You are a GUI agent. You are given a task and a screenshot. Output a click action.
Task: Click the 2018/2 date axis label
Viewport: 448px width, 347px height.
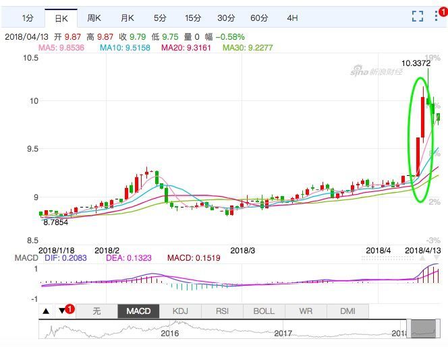[x=107, y=251]
